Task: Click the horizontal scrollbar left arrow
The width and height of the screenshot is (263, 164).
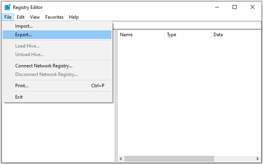Action: pos(121,159)
